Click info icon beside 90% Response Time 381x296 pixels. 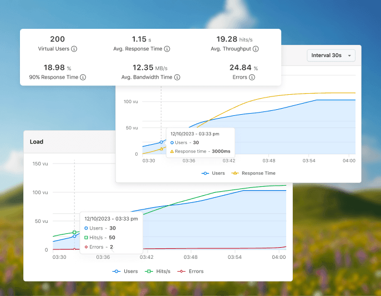83,77
